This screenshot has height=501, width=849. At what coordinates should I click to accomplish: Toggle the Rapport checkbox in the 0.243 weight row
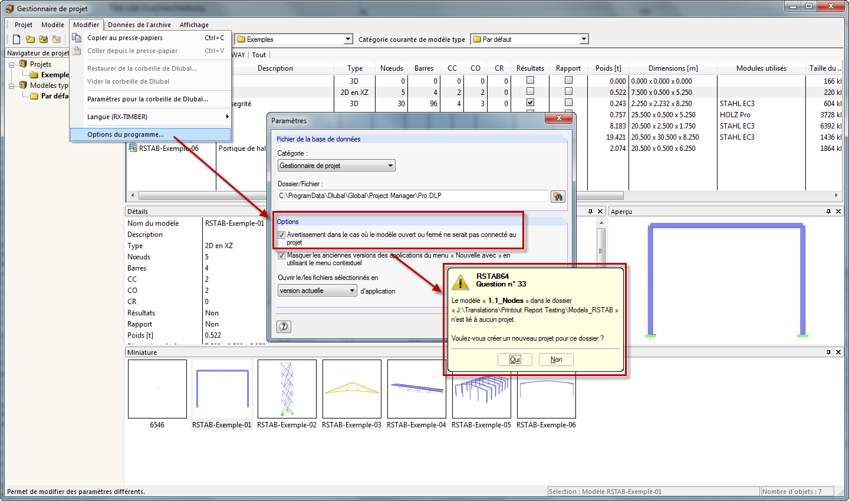pos(568,103)
